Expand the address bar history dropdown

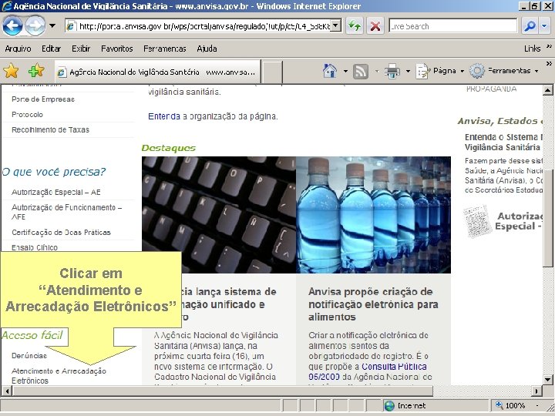[x=336, y=26]
